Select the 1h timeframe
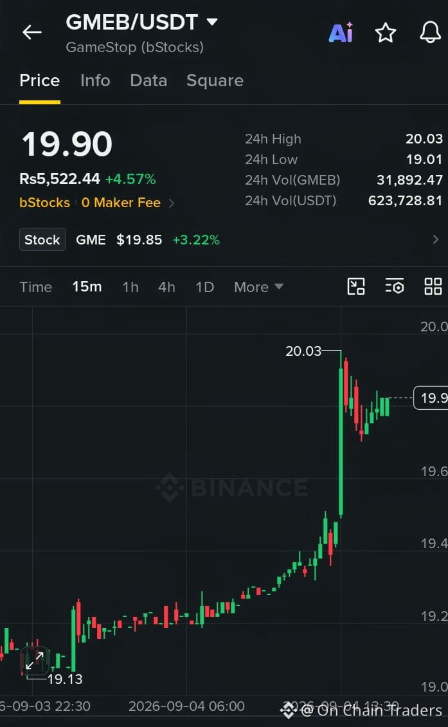Image resolution: width=448 pixels, height=727 pixels. 130,287
